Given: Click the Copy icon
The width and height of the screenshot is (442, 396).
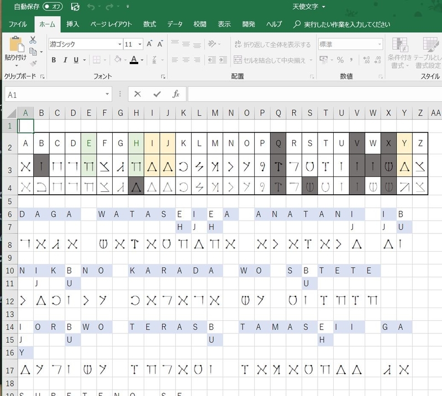Looking at the screenshot, I should pyautogui.click(x=33, y=51).
